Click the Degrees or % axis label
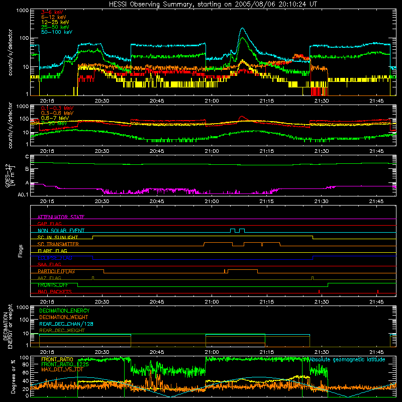 (x=13, y=377)
